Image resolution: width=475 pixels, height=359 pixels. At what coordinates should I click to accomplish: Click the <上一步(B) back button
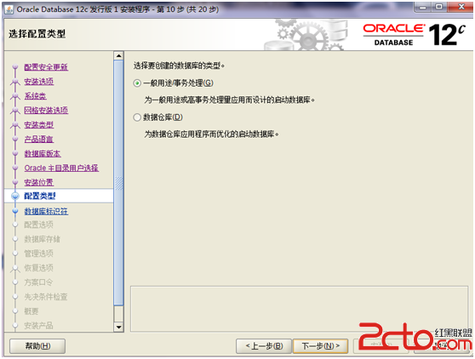[264, 346]
